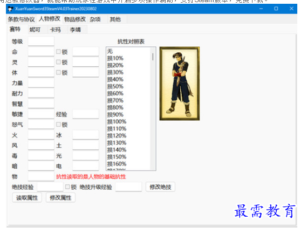The width and height of the screenshot is (300, 228).
Task: Open the 物品修改 tab
Action: coord(75,19)
